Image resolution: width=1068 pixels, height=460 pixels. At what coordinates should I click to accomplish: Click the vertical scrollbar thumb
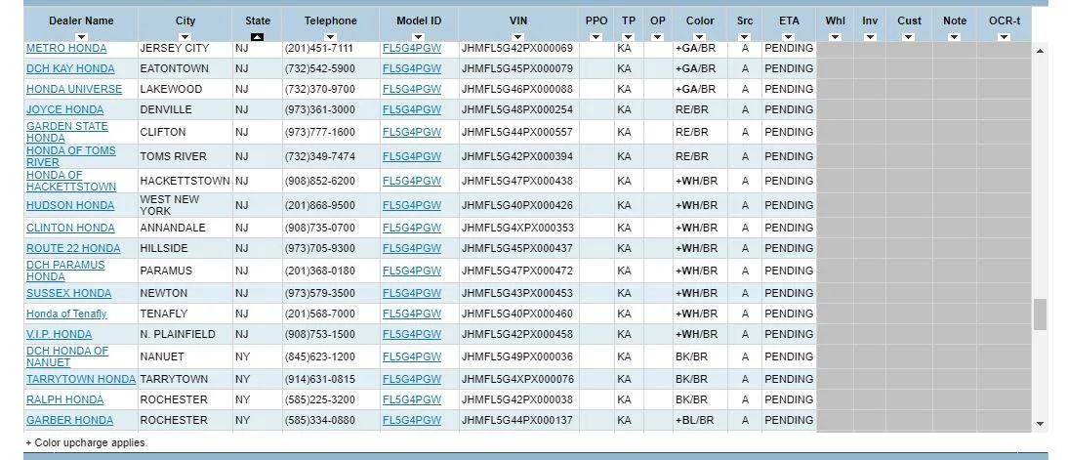(x=1040, y=314)
